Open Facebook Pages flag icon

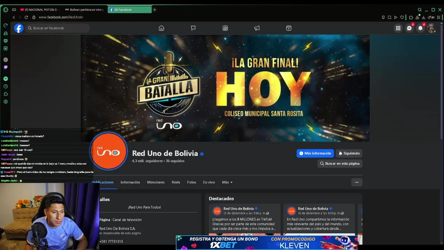(x=193, y=28)
